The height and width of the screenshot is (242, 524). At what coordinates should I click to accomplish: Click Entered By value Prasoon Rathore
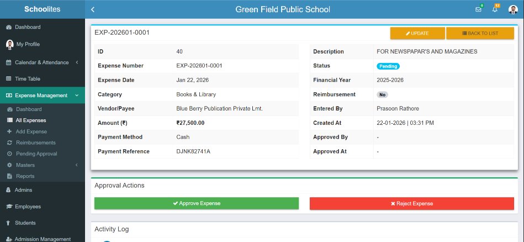point(398,109)
